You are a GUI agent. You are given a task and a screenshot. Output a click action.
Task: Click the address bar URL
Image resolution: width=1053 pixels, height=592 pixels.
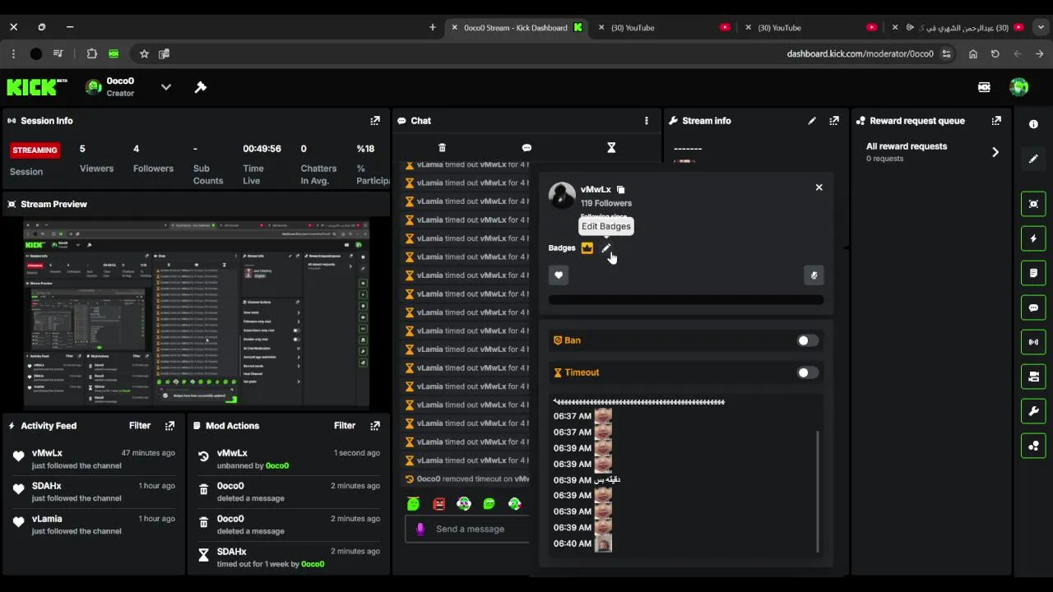[x=860, y=53]
